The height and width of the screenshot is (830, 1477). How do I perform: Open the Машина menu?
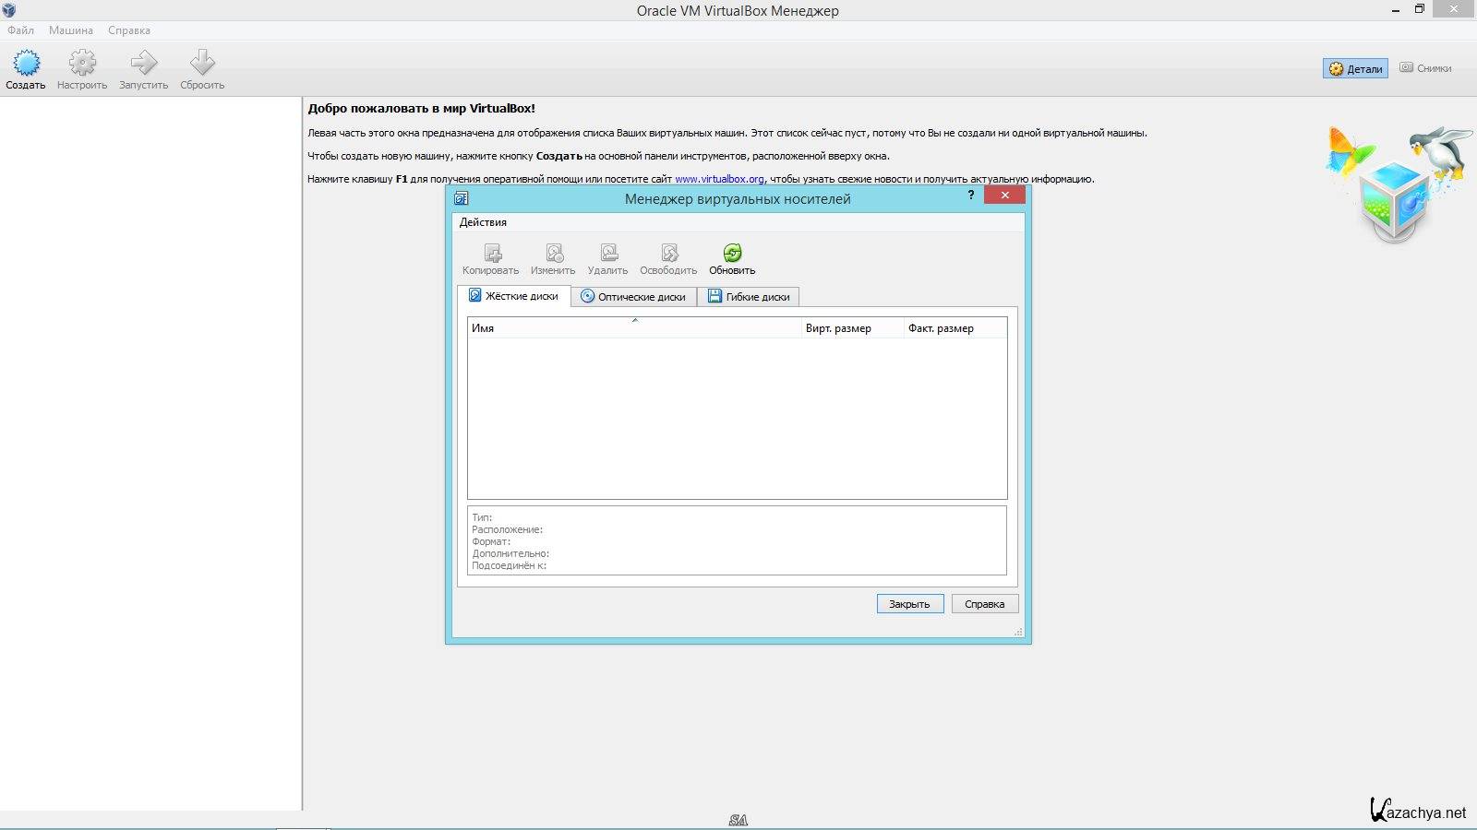click(x=71, y=30)
